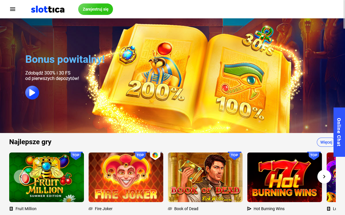Click the Bonus powitalny! banner heading

65,59
